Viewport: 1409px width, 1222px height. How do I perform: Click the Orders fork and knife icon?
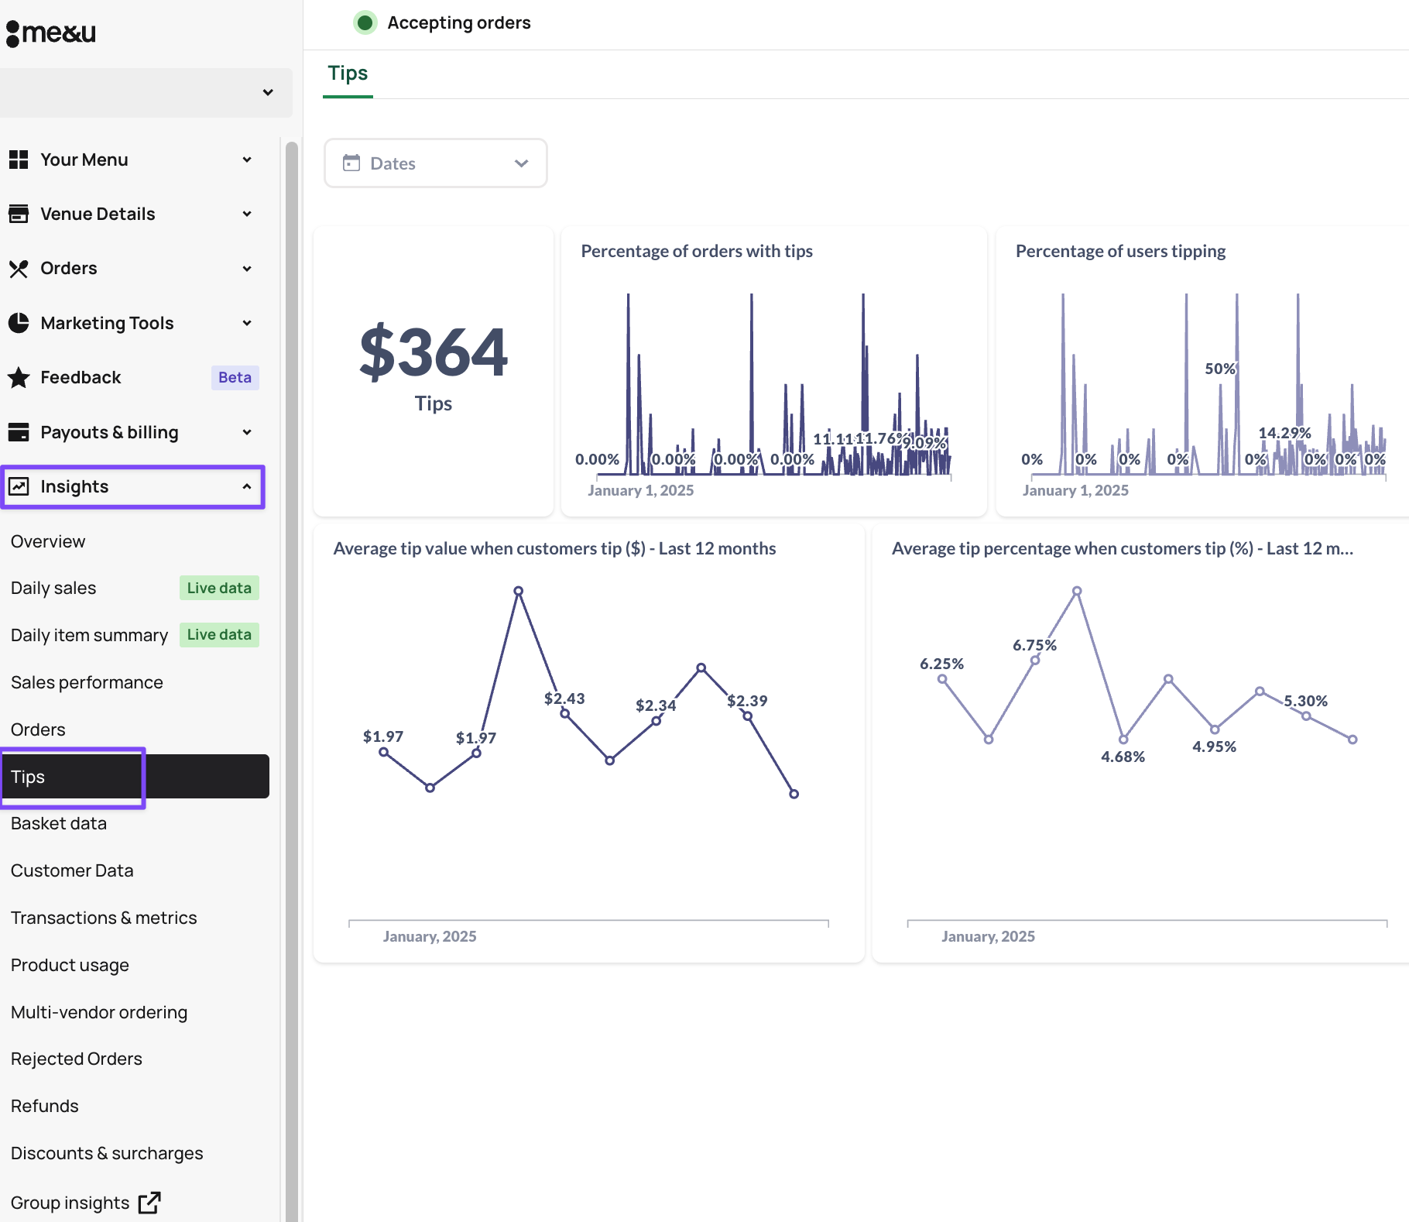(x=19, y=269)
